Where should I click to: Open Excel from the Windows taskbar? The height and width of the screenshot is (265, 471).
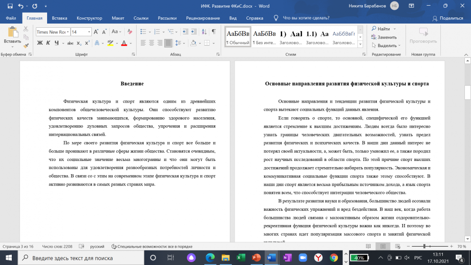coord(241,258)
